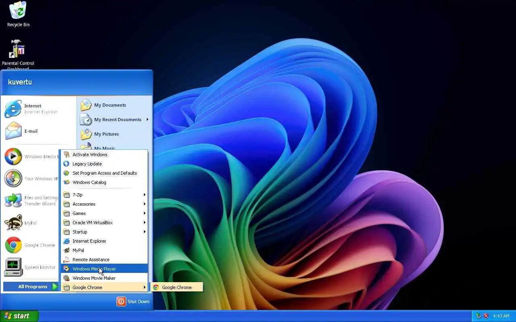Launch Internet Explorer from pinned Start items
Screen dimensions: 516x322
click(x=13, y=109)
